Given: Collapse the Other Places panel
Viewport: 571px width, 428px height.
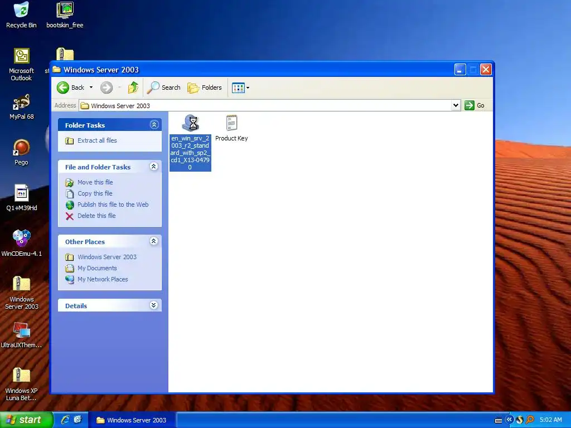Looking at the screenshot, I should coord(154,241).
